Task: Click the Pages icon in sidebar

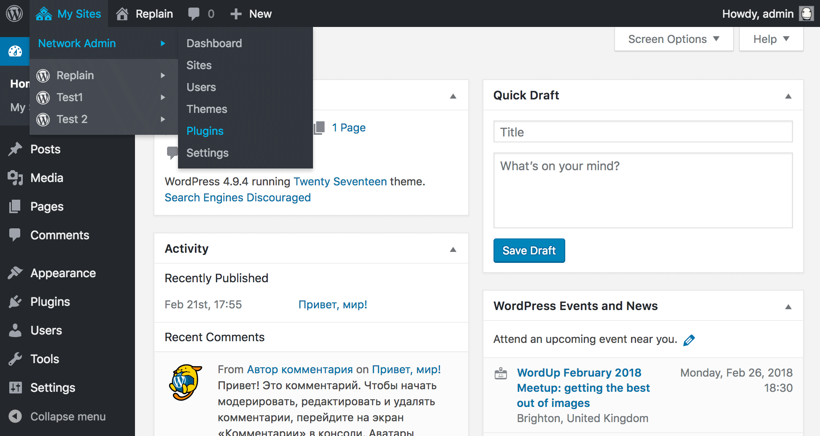Action: (x=15, y=206)
